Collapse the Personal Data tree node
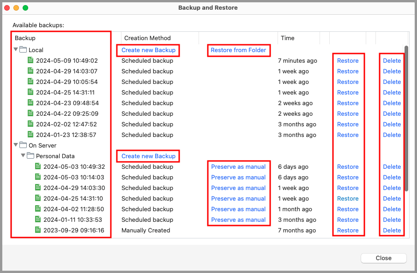 [x=23, y=155]
